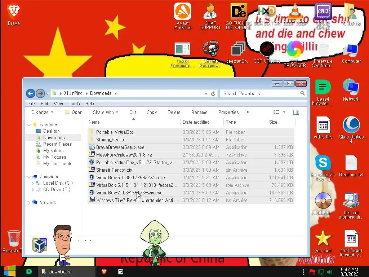Show more toolbar commands chevron
Image resolution: width=369 pixels, height=277 pixels.
pyautogui.click(x=248, y=112)
